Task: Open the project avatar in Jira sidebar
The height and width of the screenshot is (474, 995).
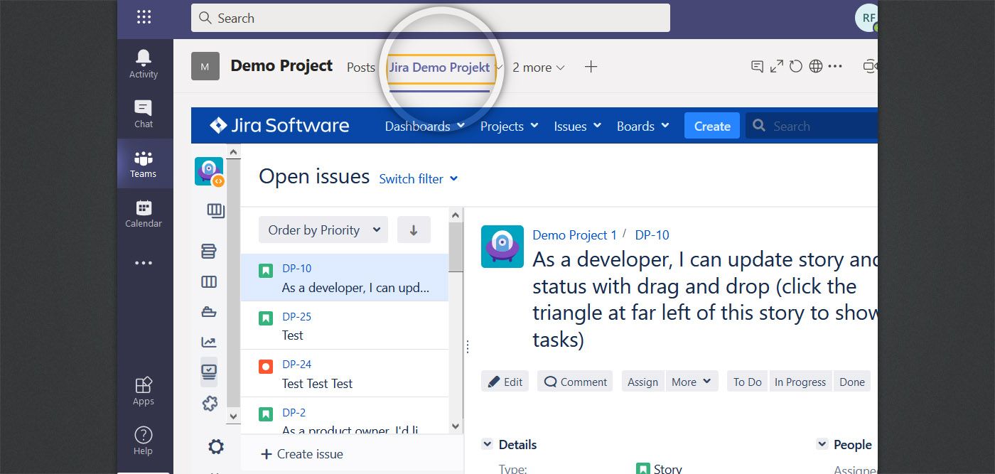Action: (209, 171)
